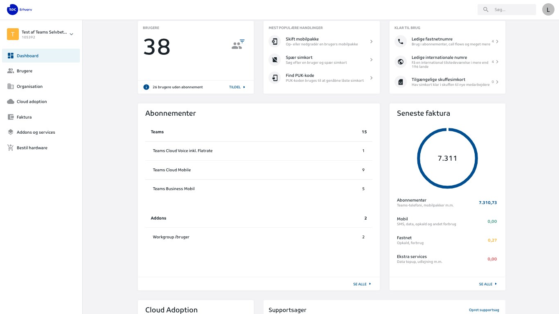This screenshot has height=314, width=559.
Task: Click the orange T account badge
Action: click(x=13, y=34)
